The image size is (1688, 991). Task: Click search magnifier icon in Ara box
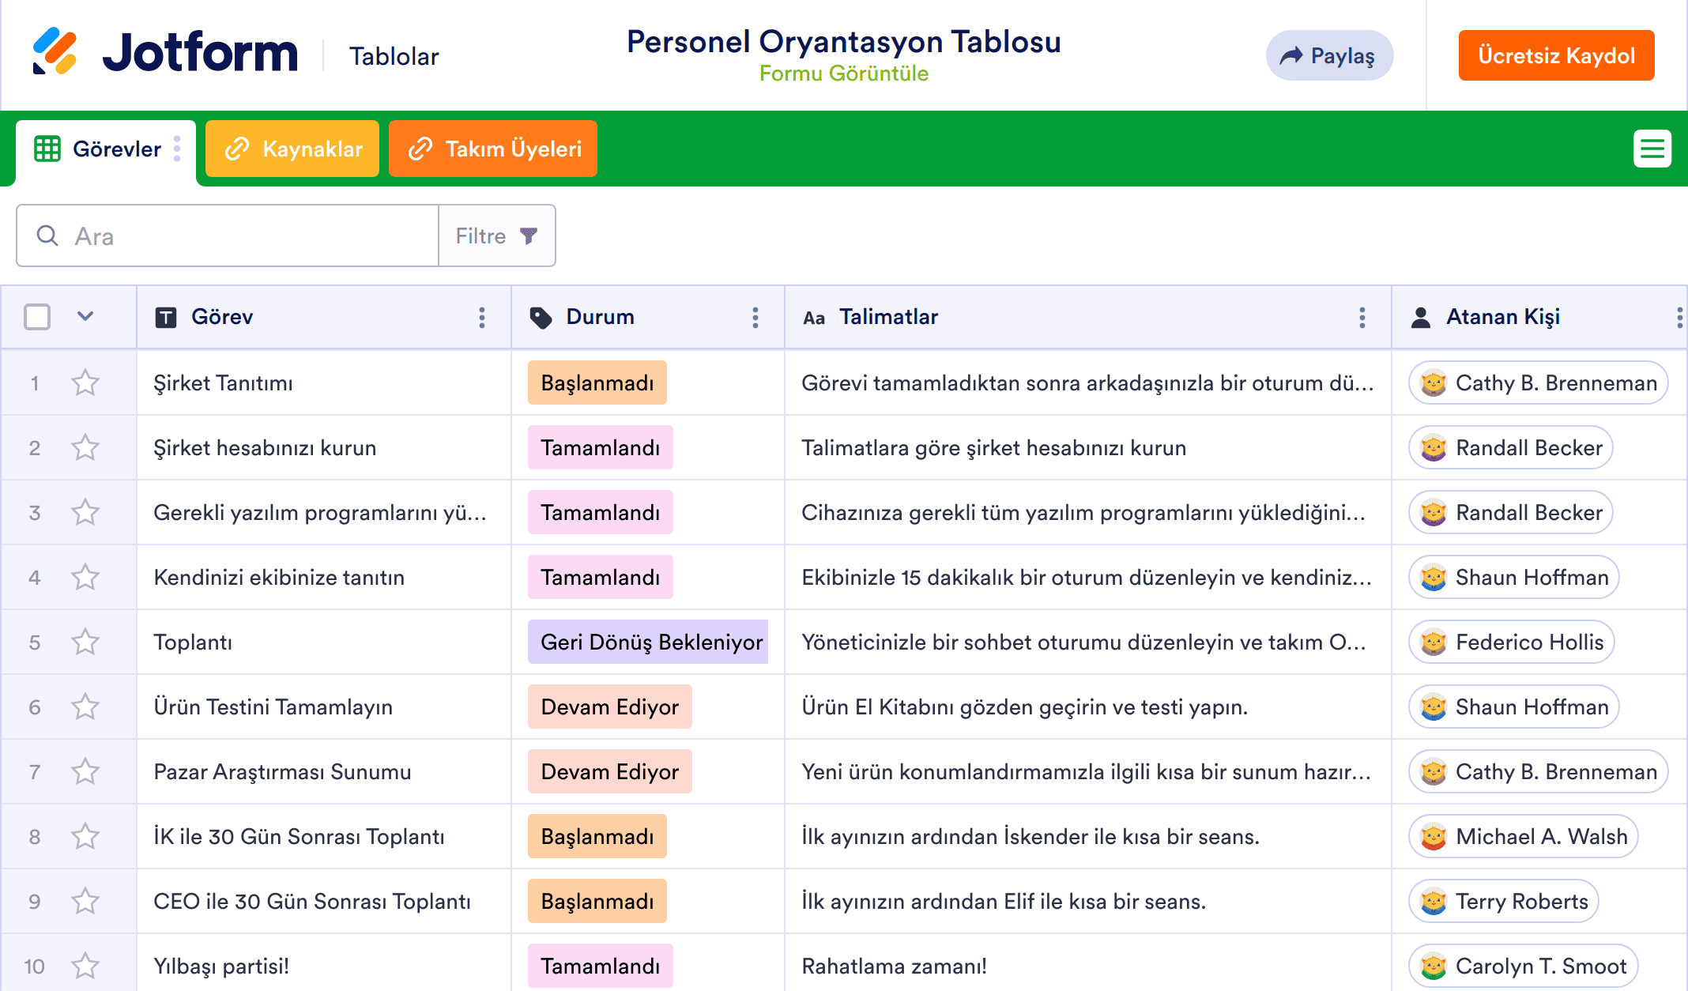tap(47, 236)
